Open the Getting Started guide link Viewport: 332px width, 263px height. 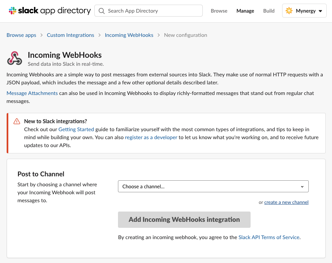click(x=76, y=129)
